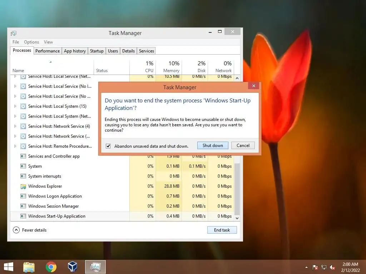Screen dimensions: 366x274
Task: Sort by Disk column header
Action: click(195, 67)
